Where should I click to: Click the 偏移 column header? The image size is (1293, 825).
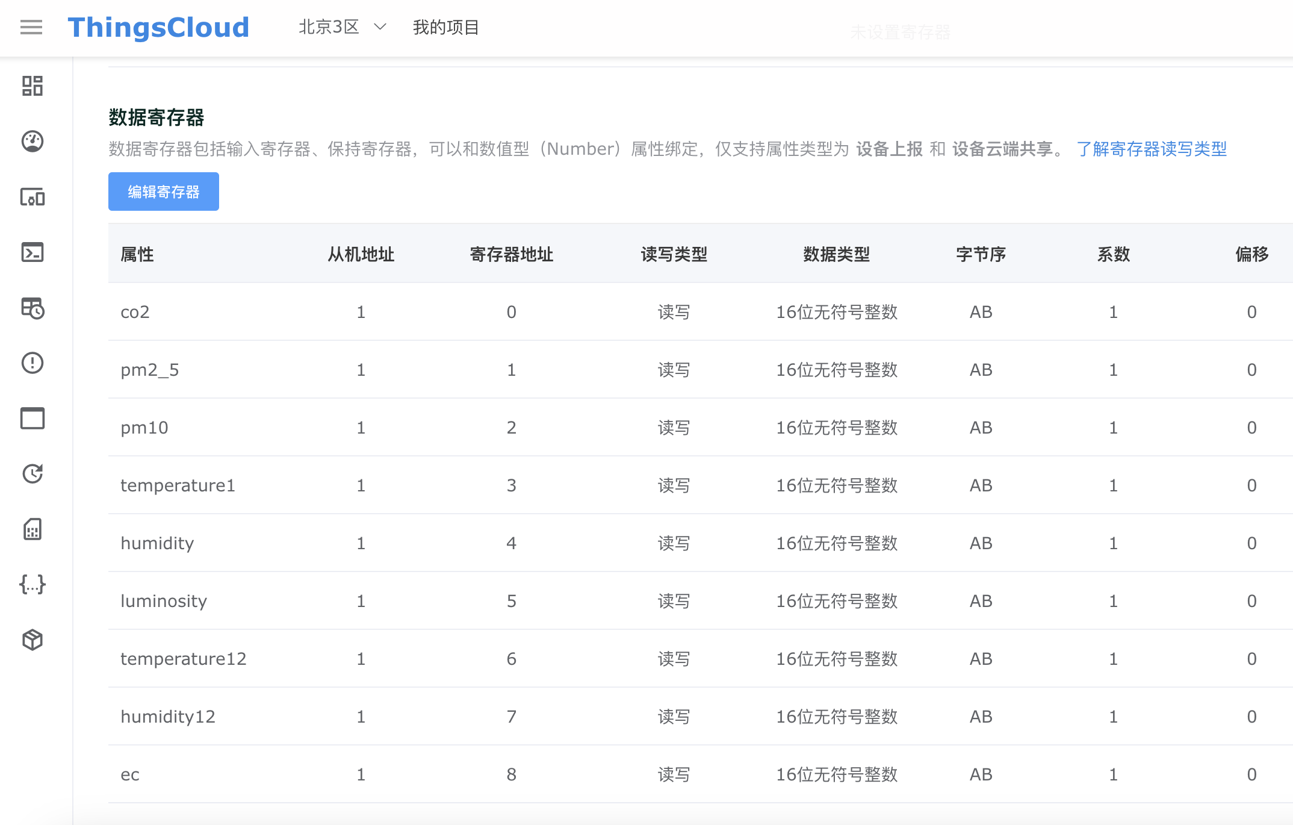1251,254
